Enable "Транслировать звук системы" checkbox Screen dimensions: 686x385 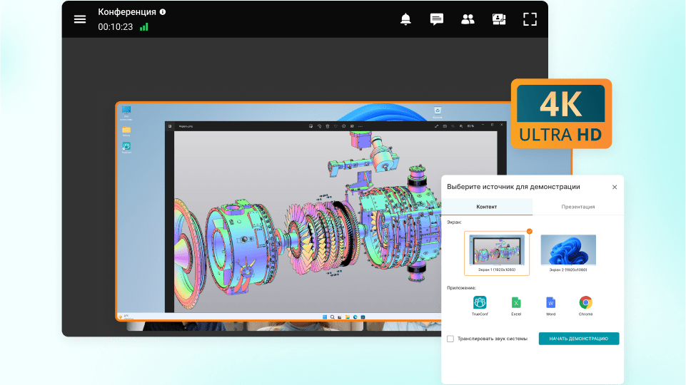pyautogui.click(x=450, y=339)
